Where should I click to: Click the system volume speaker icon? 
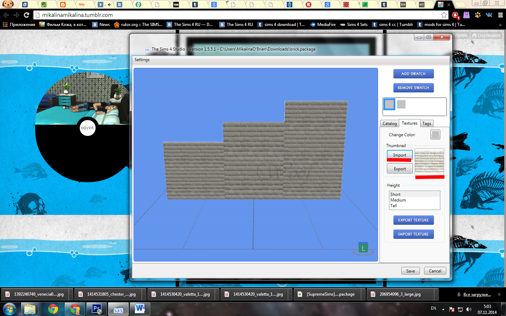point(468,309)
